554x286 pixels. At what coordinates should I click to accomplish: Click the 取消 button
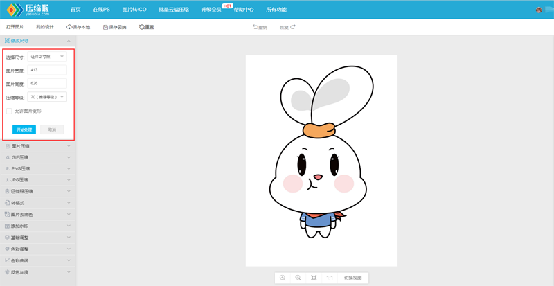pos(52,129)
